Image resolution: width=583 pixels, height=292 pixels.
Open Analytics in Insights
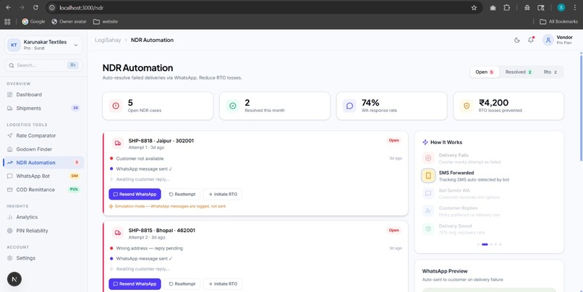pyautogui.click(x=43, y=217)
